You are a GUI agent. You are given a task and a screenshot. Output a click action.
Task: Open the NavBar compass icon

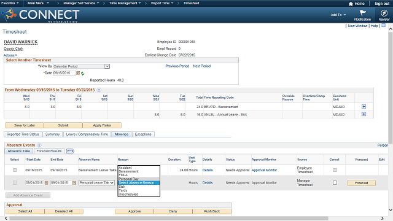pos(384,13)
